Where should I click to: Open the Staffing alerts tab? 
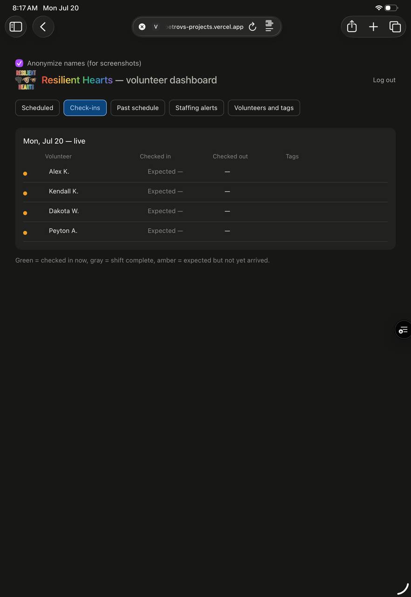pos(196,108)
